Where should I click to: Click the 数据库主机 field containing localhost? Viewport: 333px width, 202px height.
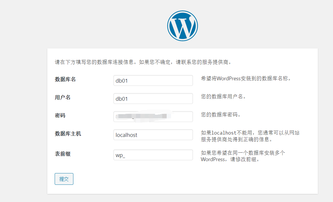153,135
